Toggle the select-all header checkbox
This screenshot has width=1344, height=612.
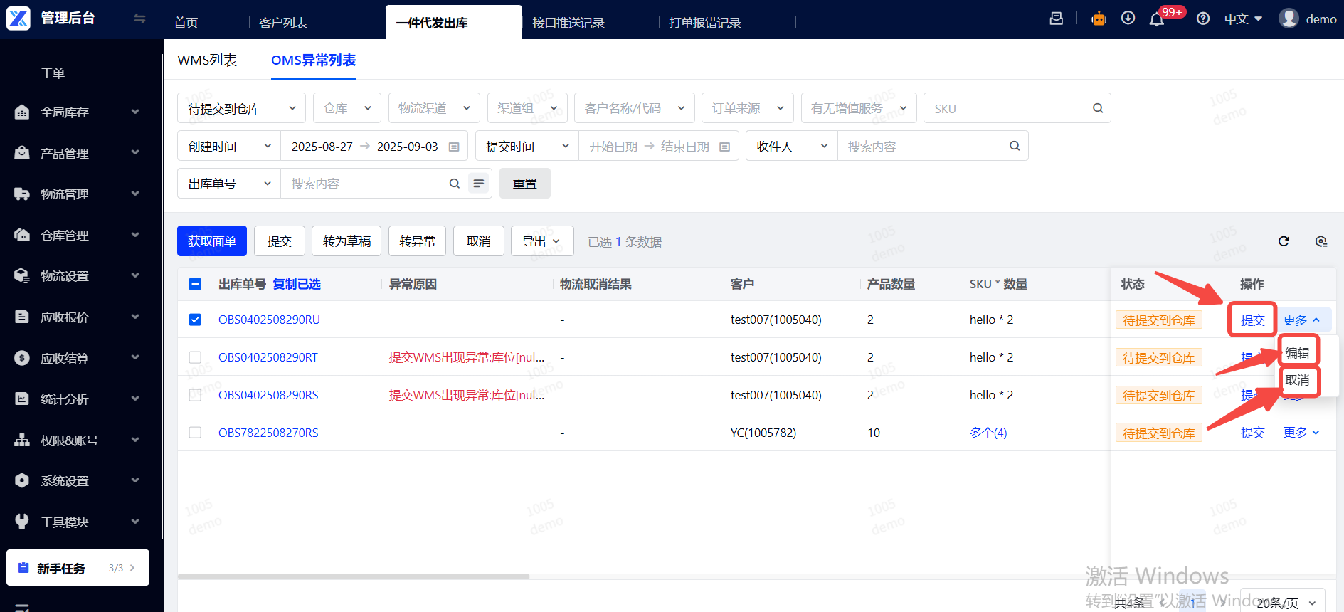point(195,284)
